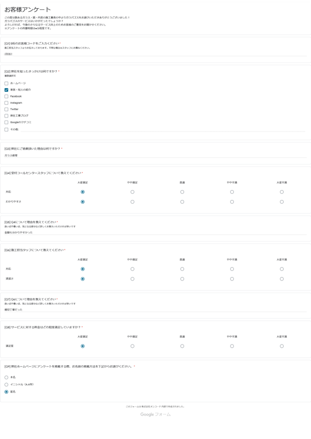Check the GoogleのクチコミQ2 option
The image size is (311, 439).
(x=6, y=122)
